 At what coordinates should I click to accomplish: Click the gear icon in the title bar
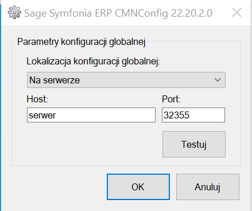click(x=14, y=13)
